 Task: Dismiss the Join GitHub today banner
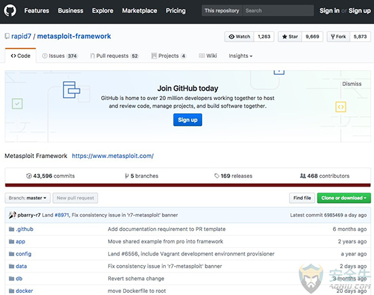pyautogui.click(x=352, y=84)
